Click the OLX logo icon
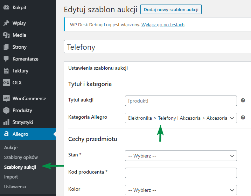Screen dimensions: 251x196 (6, 83)
